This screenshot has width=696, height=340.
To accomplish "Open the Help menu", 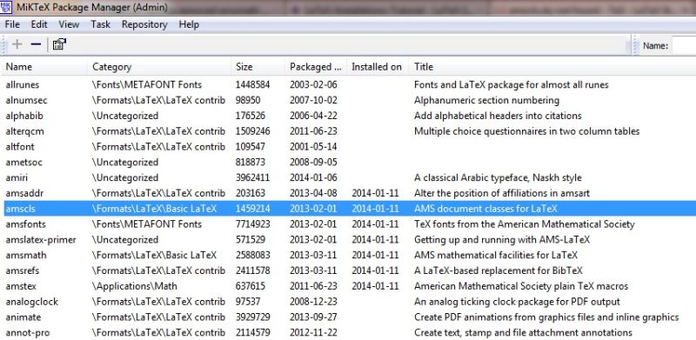I will tap(189, 24).
